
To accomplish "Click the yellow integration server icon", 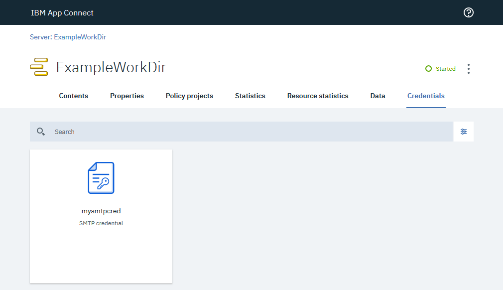I will click(x=39, y=67).
